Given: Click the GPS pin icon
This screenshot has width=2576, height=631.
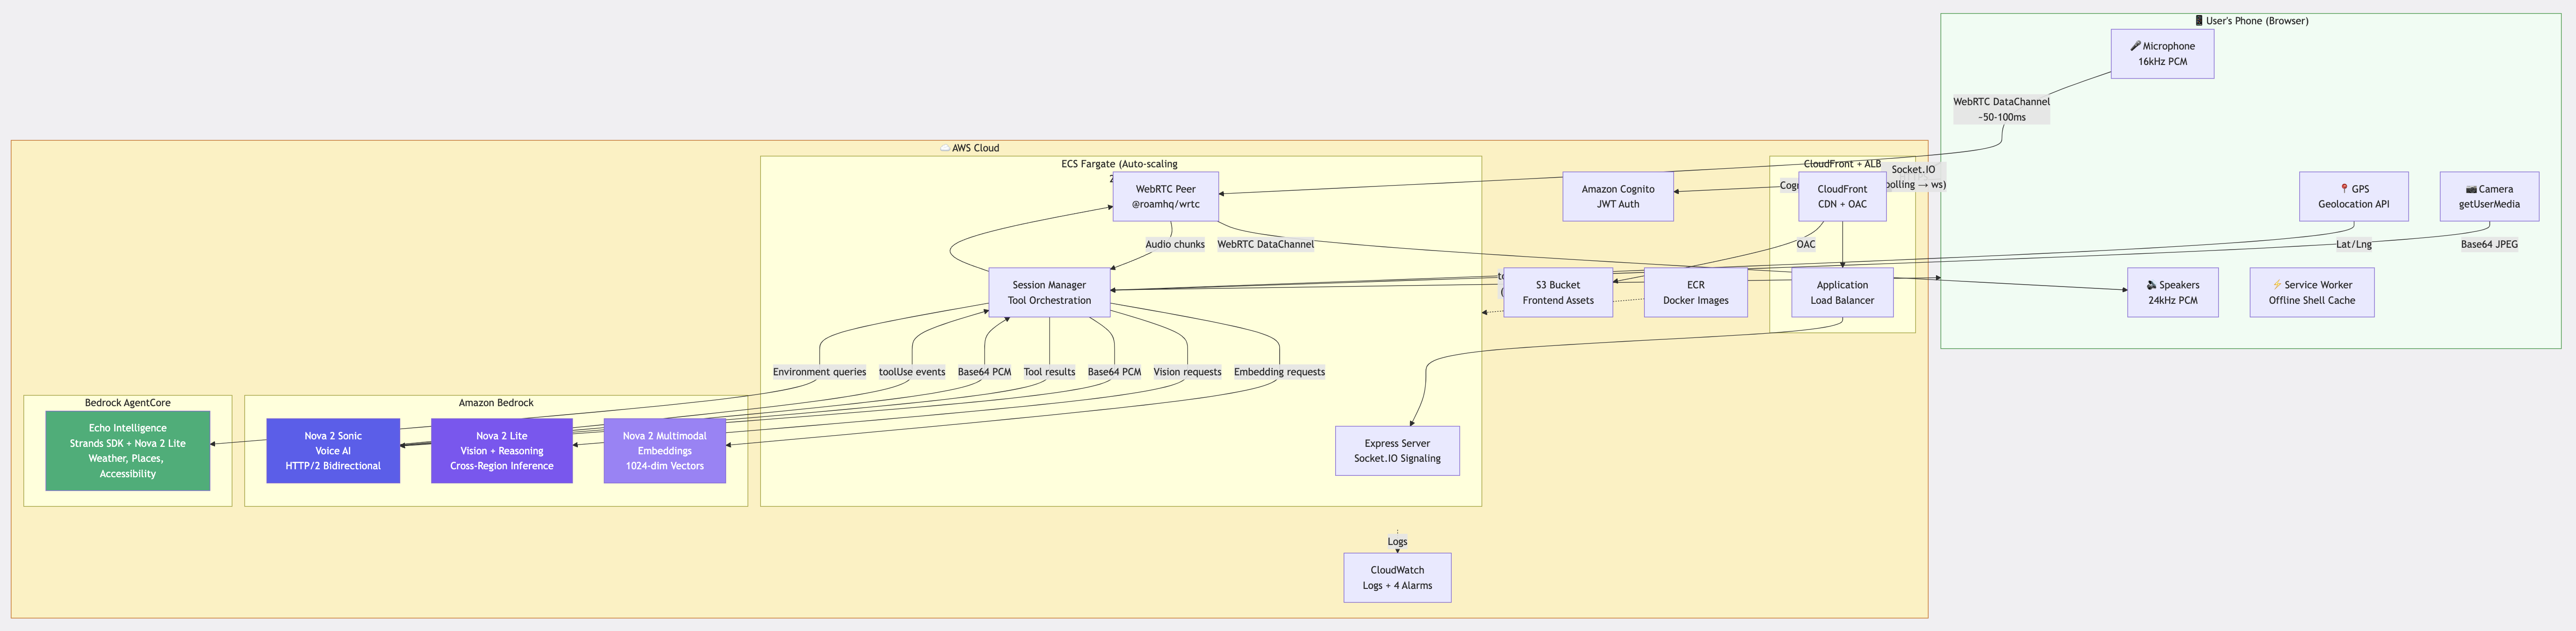Looking at the screenshot, I should [x=2344, y=188].
